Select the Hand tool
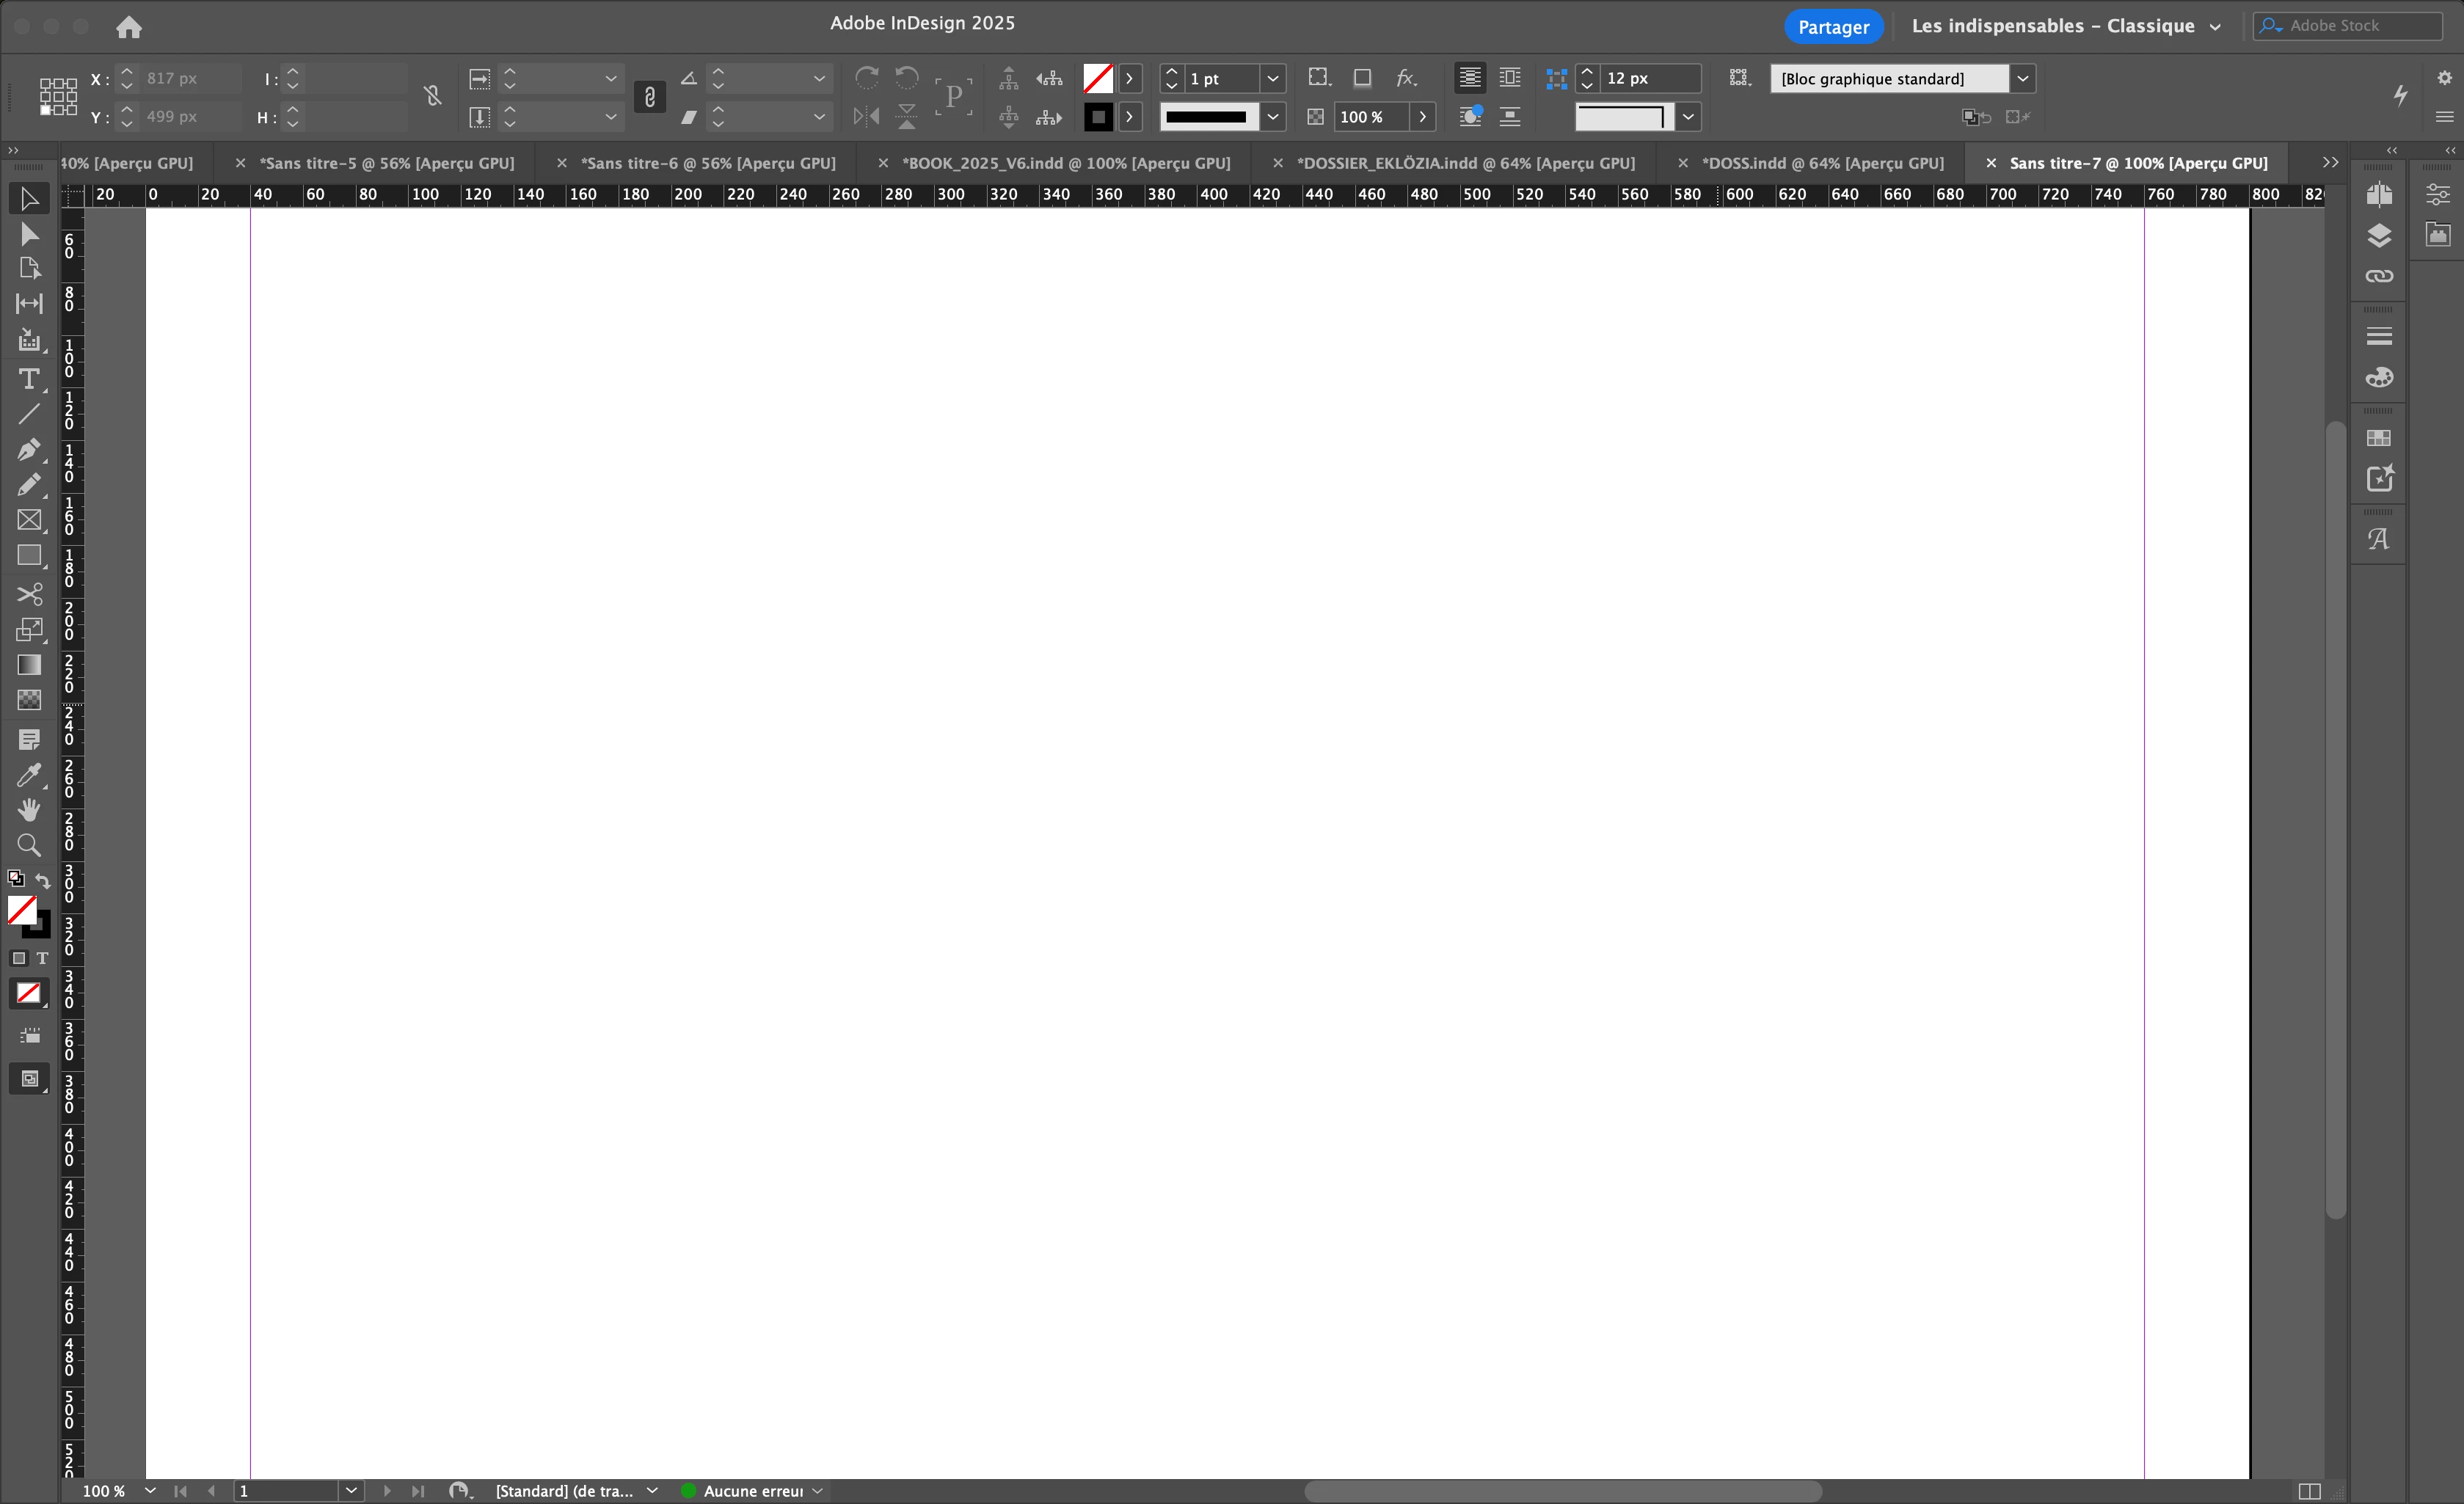2464x1504 pixels. tap(29, 809)
